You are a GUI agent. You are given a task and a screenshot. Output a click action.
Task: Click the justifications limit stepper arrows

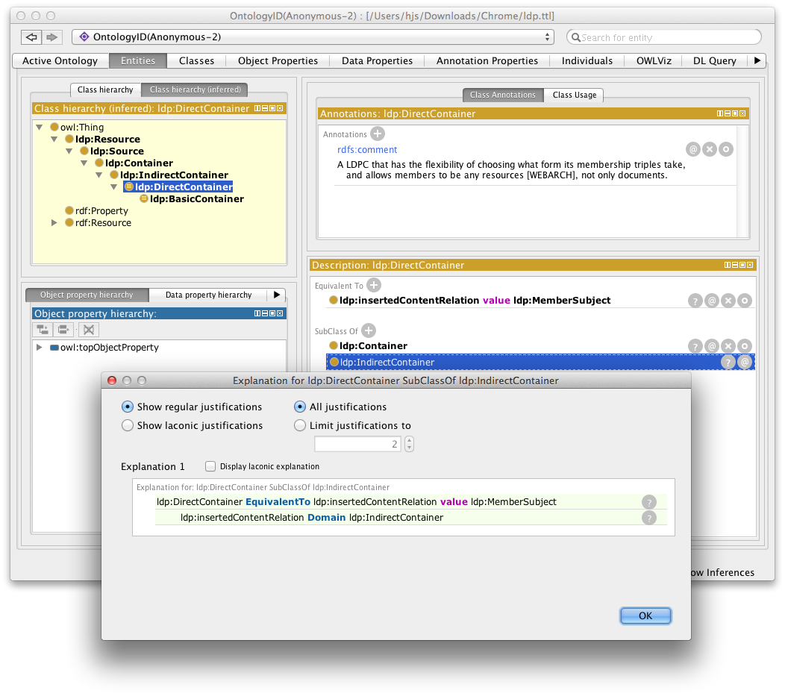[x=408, y=444]
